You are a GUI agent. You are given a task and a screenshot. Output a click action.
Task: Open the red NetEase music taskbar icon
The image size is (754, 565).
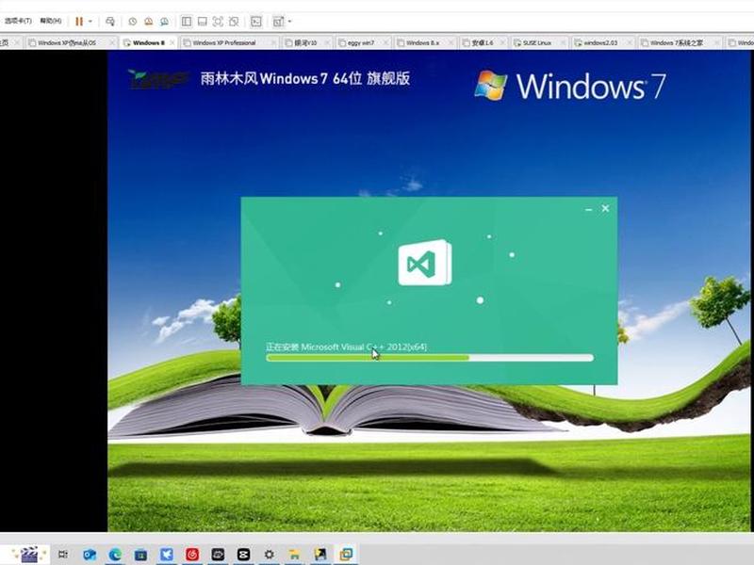[x=192, y=555]
